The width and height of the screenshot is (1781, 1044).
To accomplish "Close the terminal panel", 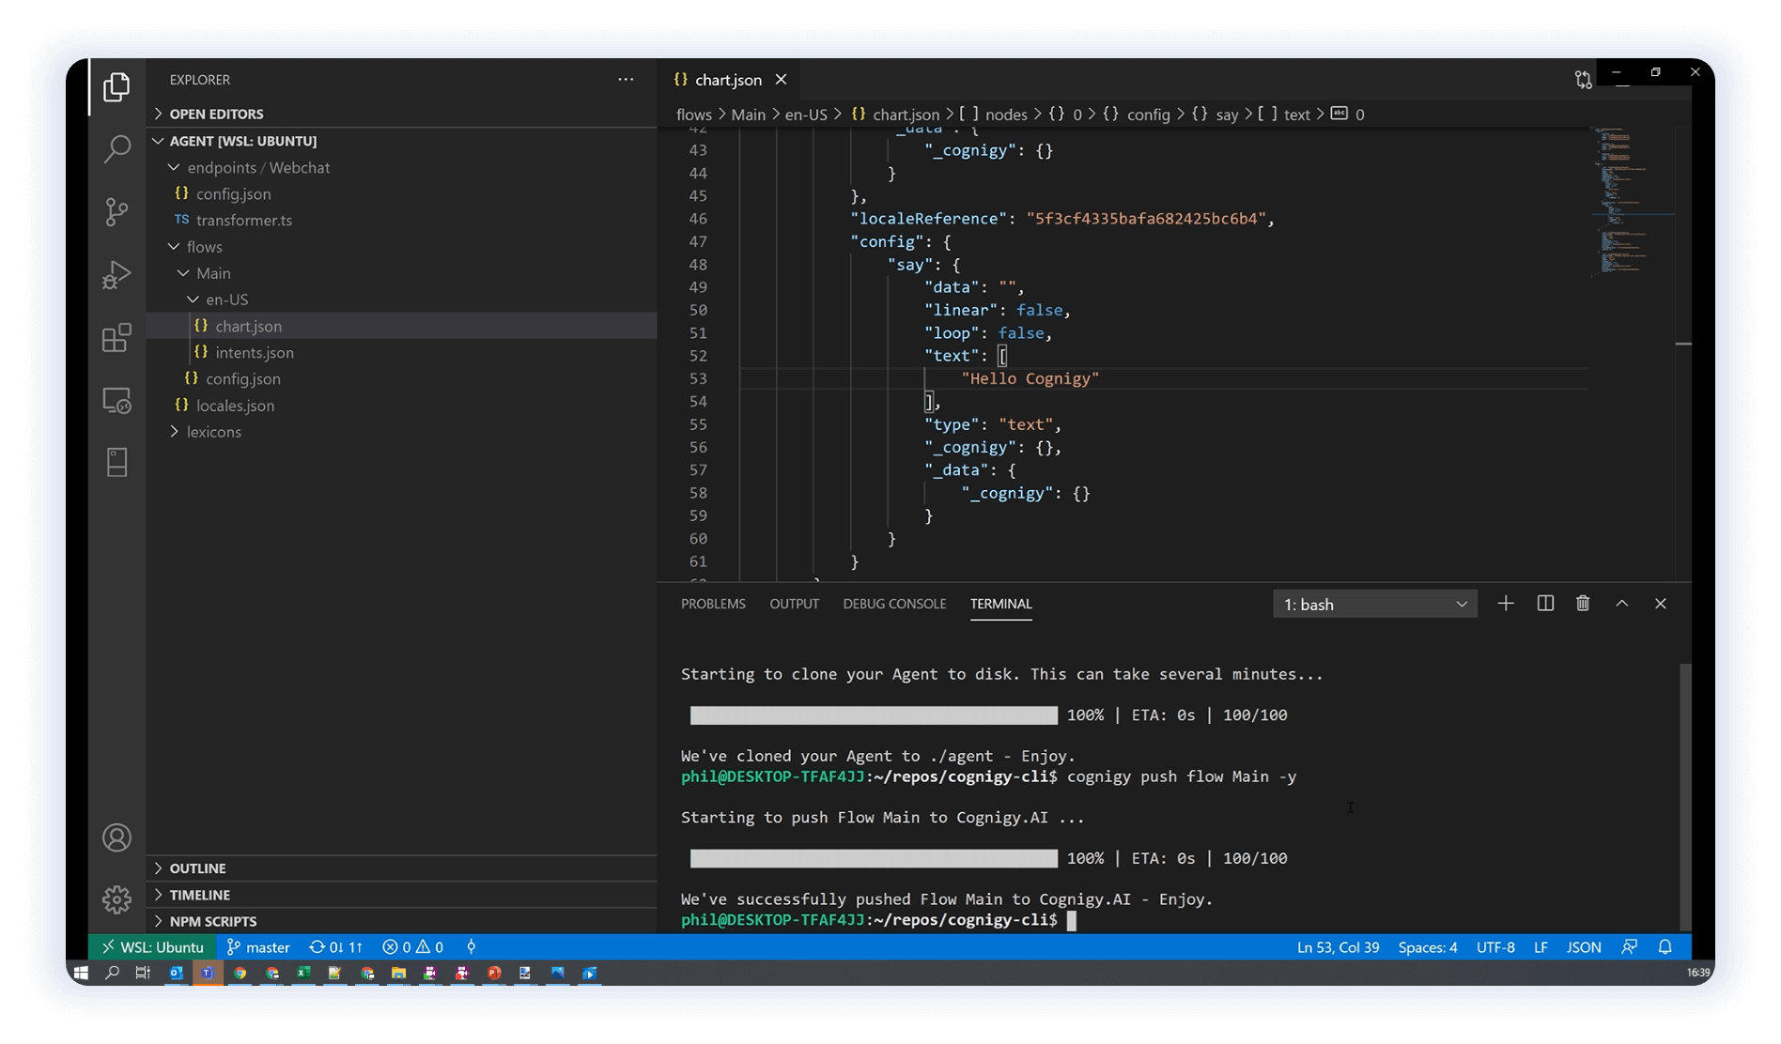I will click(1661, 604).
